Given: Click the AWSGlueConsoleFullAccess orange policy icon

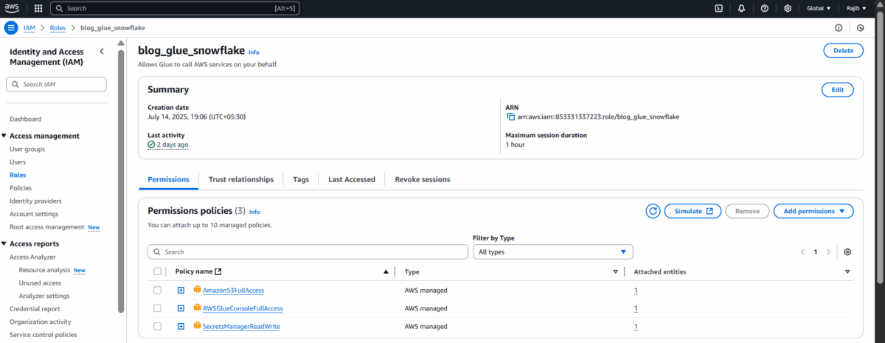Looking at the screenshot, I should [197, 308].
